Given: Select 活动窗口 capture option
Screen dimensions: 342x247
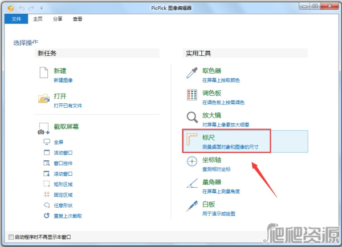Looking at the screenshot, I should tap(63, 153).
